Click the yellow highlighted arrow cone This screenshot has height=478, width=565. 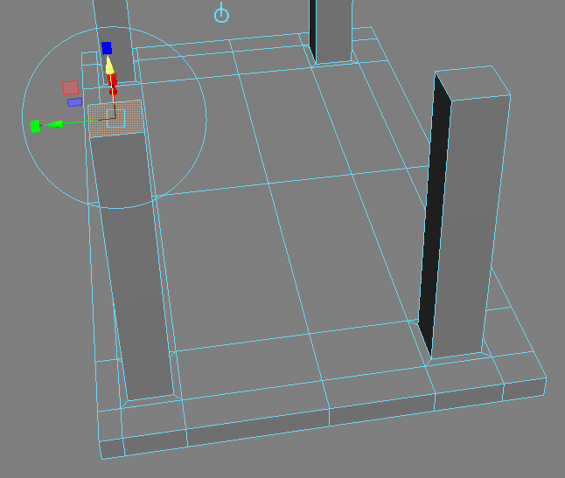point(109,66)
